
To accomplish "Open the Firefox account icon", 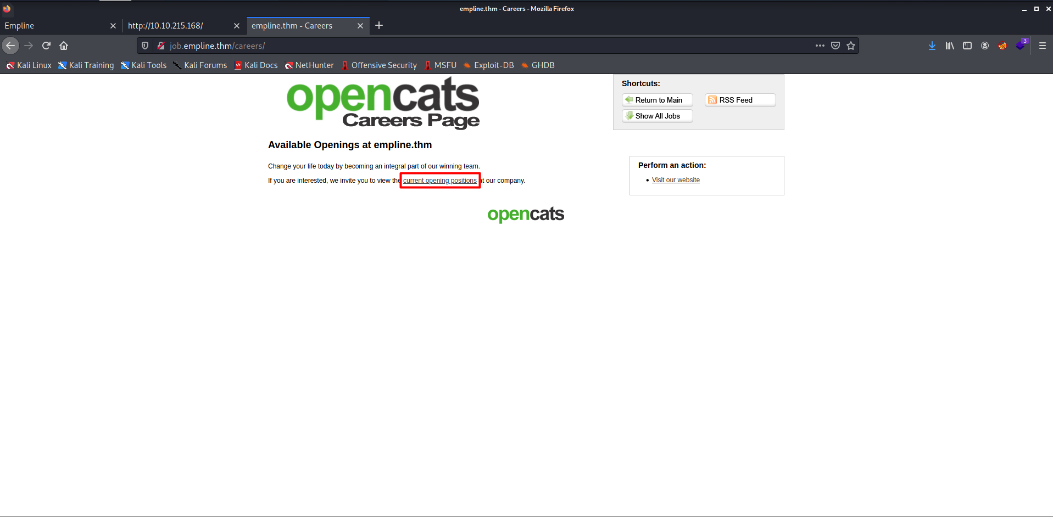I will point(984,46).
